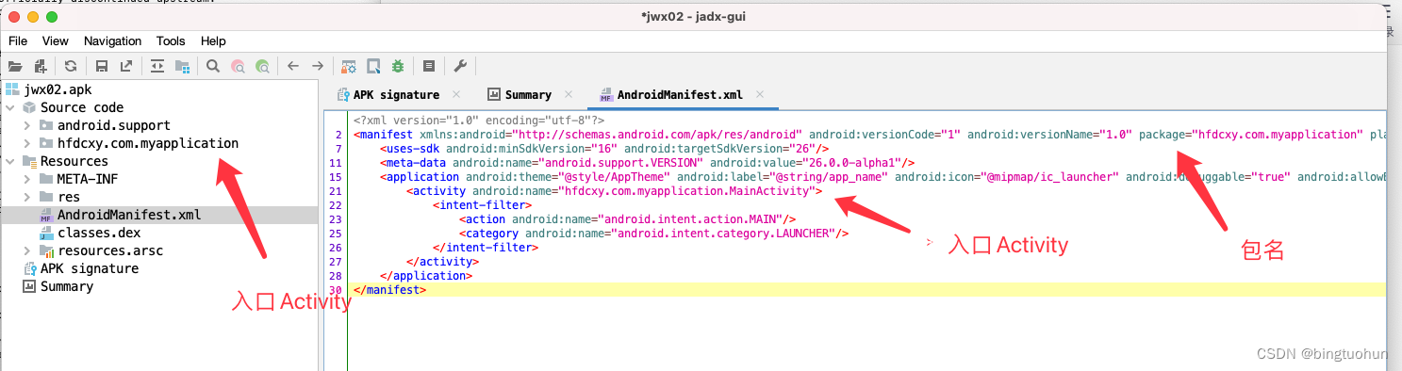Select the res folder row

(68, 197)
